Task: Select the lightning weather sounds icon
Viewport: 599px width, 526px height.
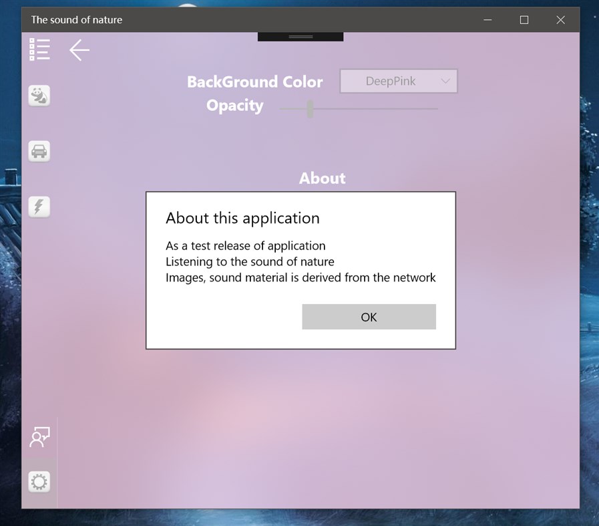Action: (x=39, y=207)
